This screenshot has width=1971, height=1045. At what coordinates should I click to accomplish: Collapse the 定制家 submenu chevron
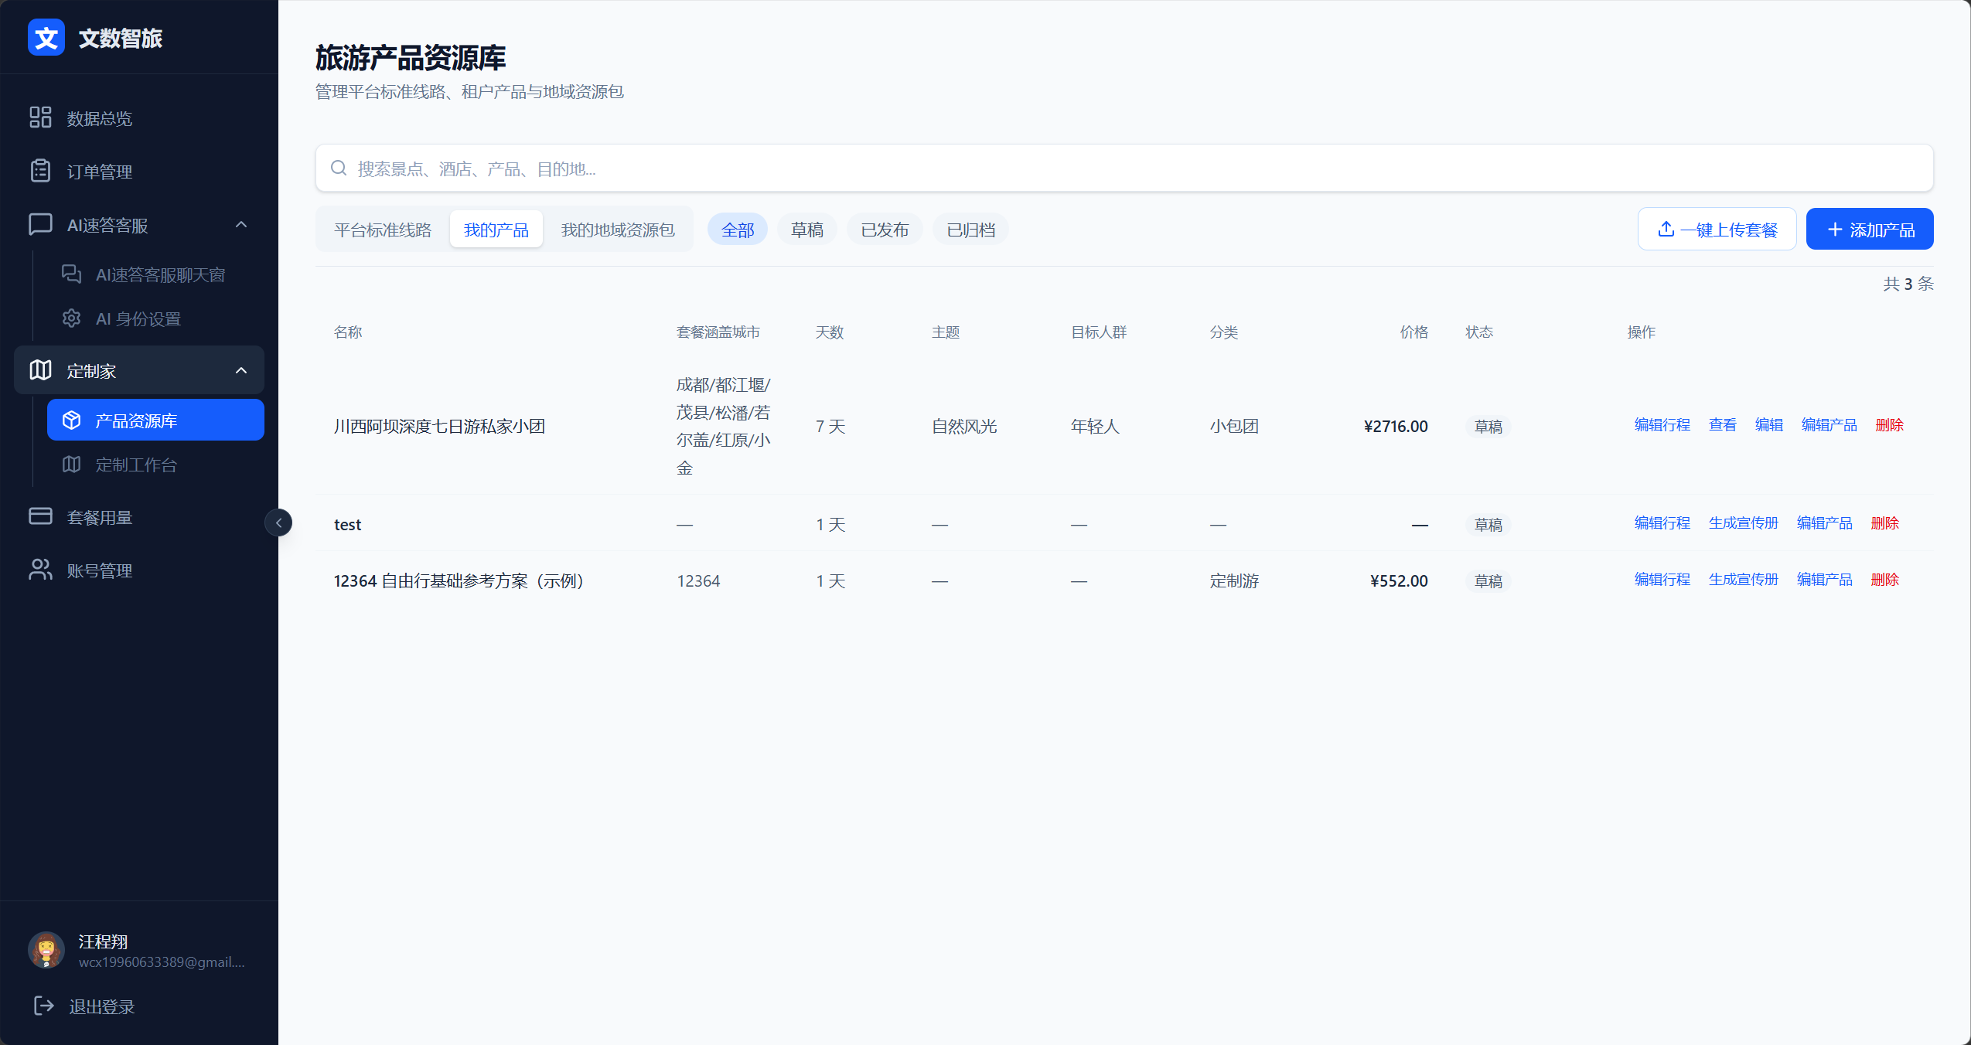coord(241,371)
